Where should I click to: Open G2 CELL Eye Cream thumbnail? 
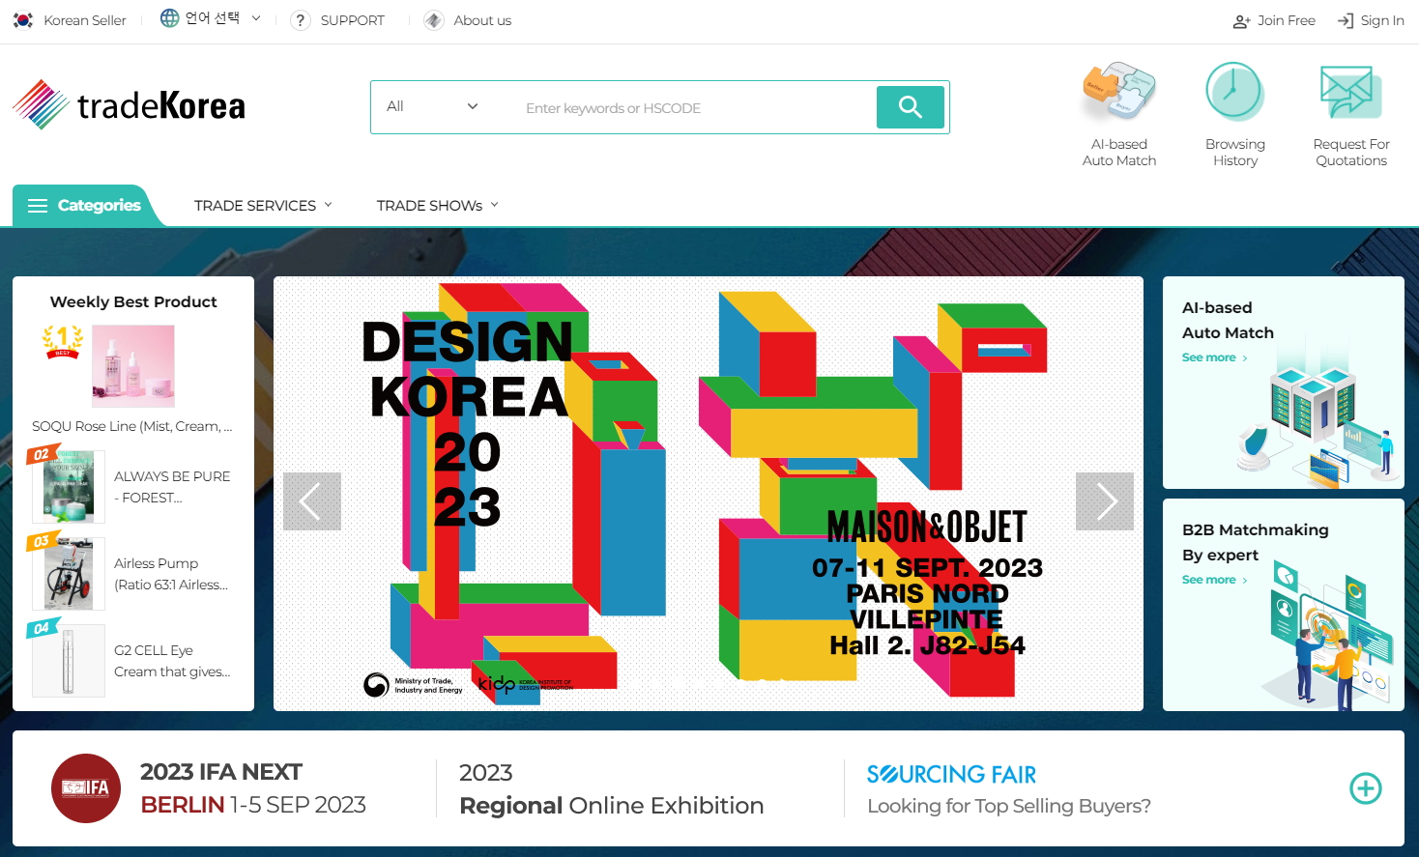coord(69,661)
